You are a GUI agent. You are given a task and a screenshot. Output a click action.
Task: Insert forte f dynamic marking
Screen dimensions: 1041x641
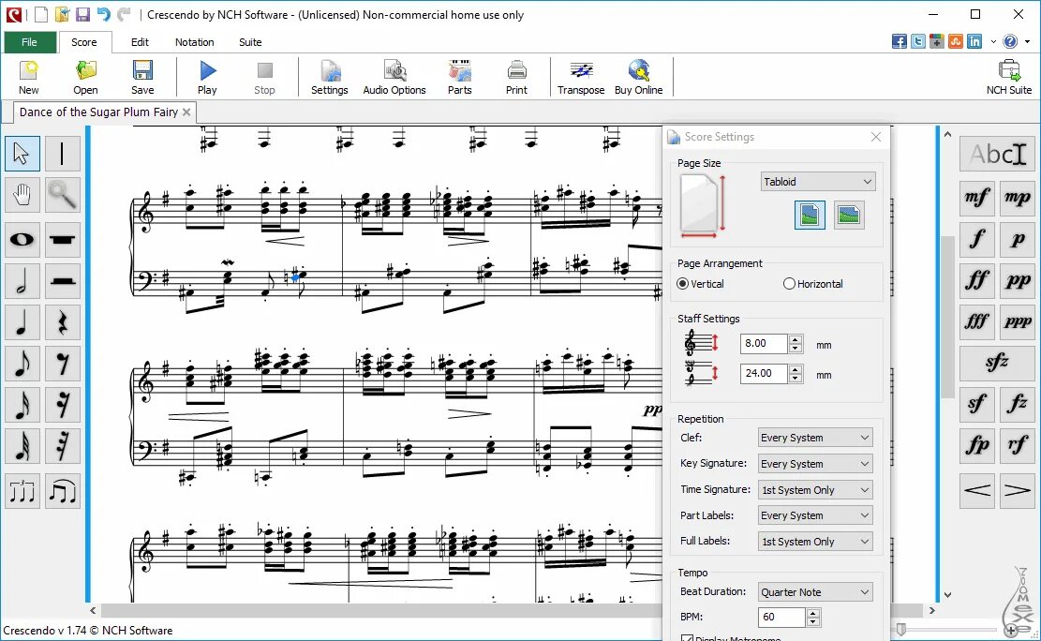pyautogui.click(x=976, y=239)
